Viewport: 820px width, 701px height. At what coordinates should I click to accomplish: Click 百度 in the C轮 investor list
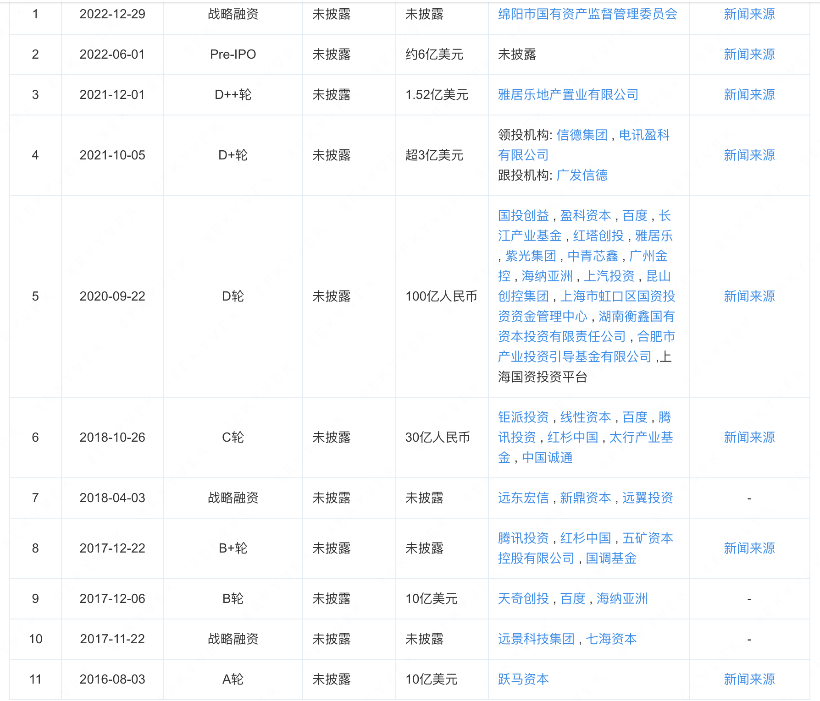(635, 417)
